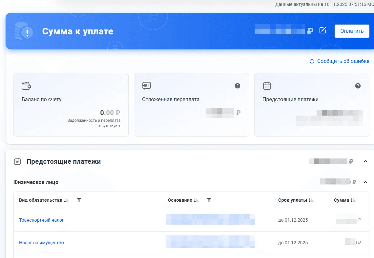
Task: Sort by Вид обязательства column
Action: tap(67, 200)
